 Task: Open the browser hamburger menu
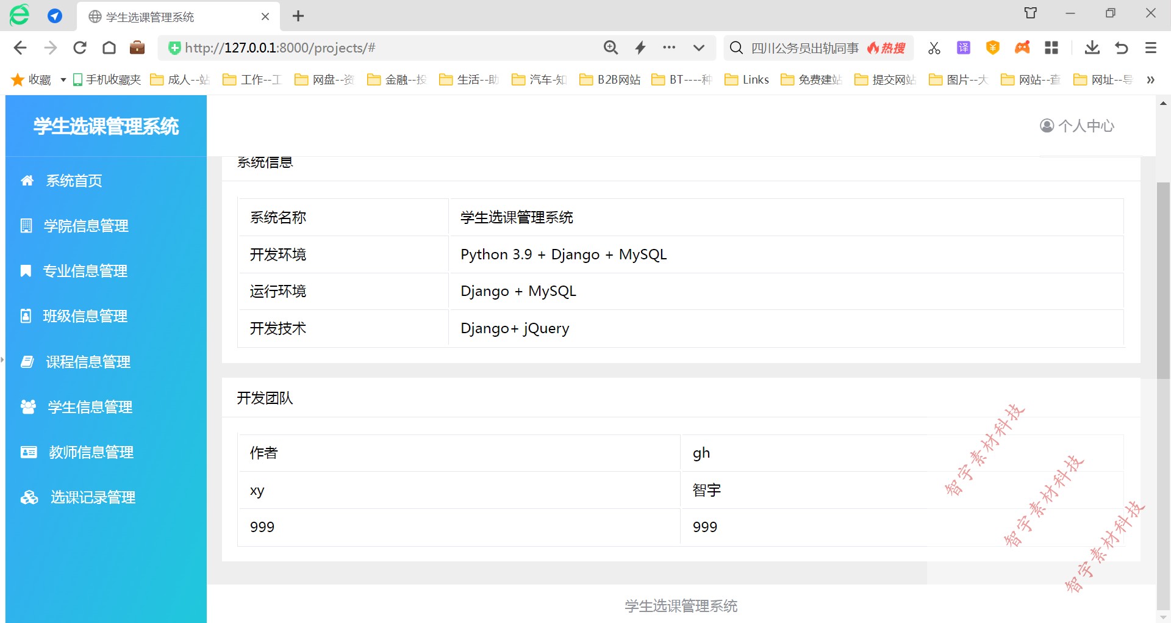click(1150, 48)
